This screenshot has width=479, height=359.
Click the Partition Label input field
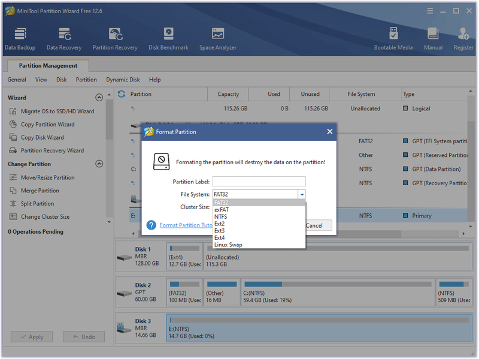coord(259,182)
